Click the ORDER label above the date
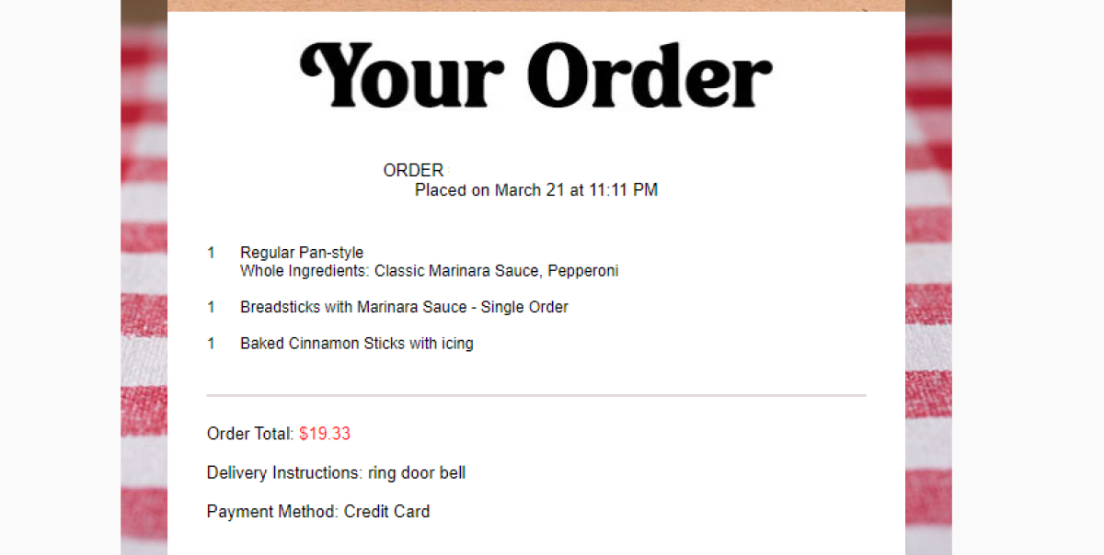 click(x=413, y=170)
